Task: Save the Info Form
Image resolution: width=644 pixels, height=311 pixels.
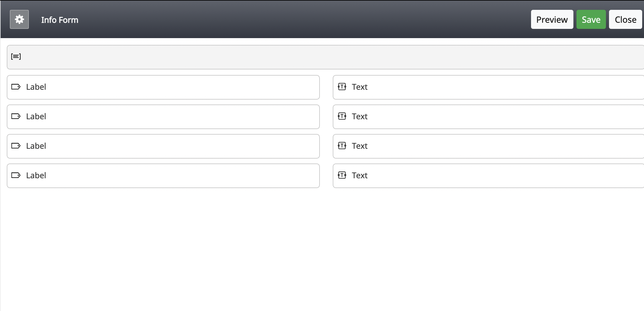Action: [591, 19]
